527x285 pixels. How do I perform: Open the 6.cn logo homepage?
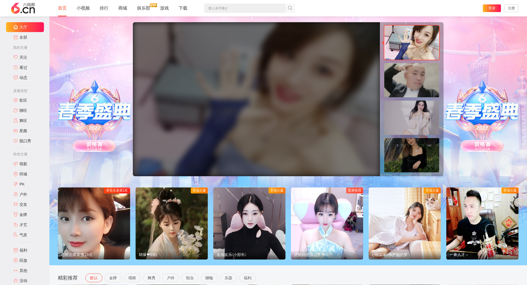point(23,8)
